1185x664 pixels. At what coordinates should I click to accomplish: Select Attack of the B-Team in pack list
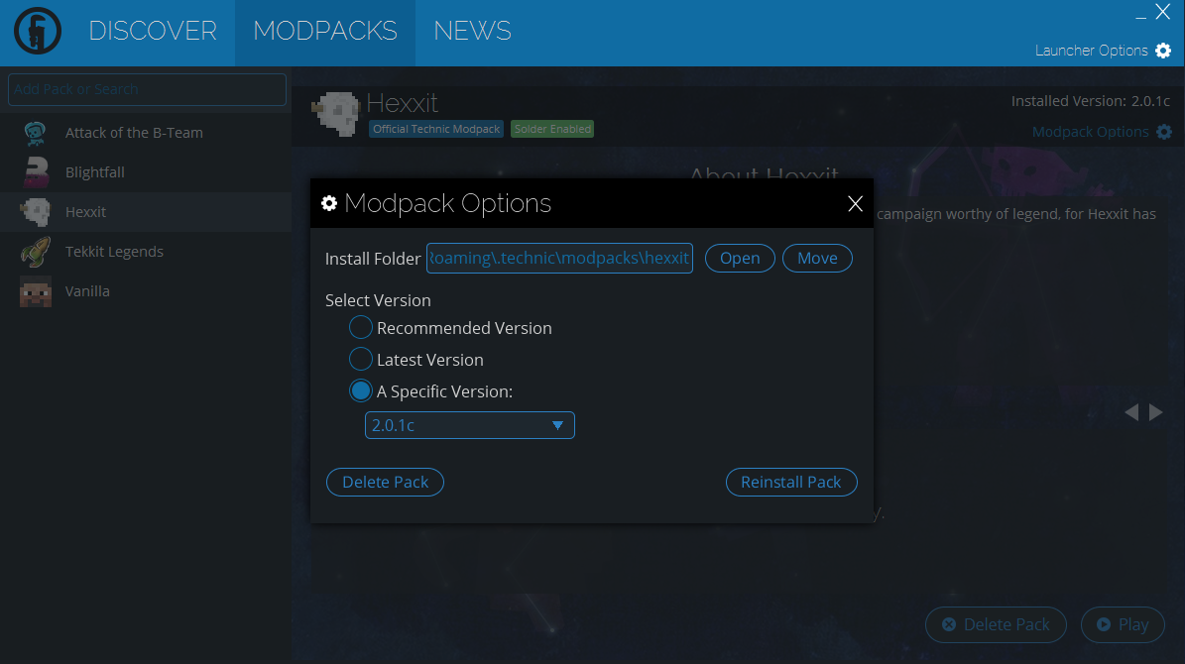pyautogui.click(x=146, y=133)
